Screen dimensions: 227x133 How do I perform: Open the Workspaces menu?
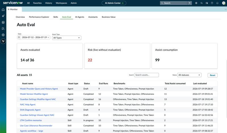coord(61,3)
